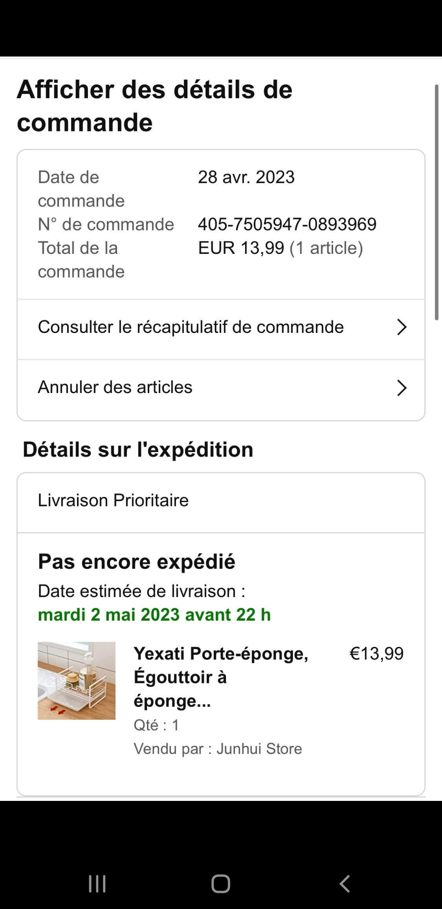Tap the Junhui Store seller name
Image resolution: width=442 pixels, height=909 pixels.
tap(259, 748)
